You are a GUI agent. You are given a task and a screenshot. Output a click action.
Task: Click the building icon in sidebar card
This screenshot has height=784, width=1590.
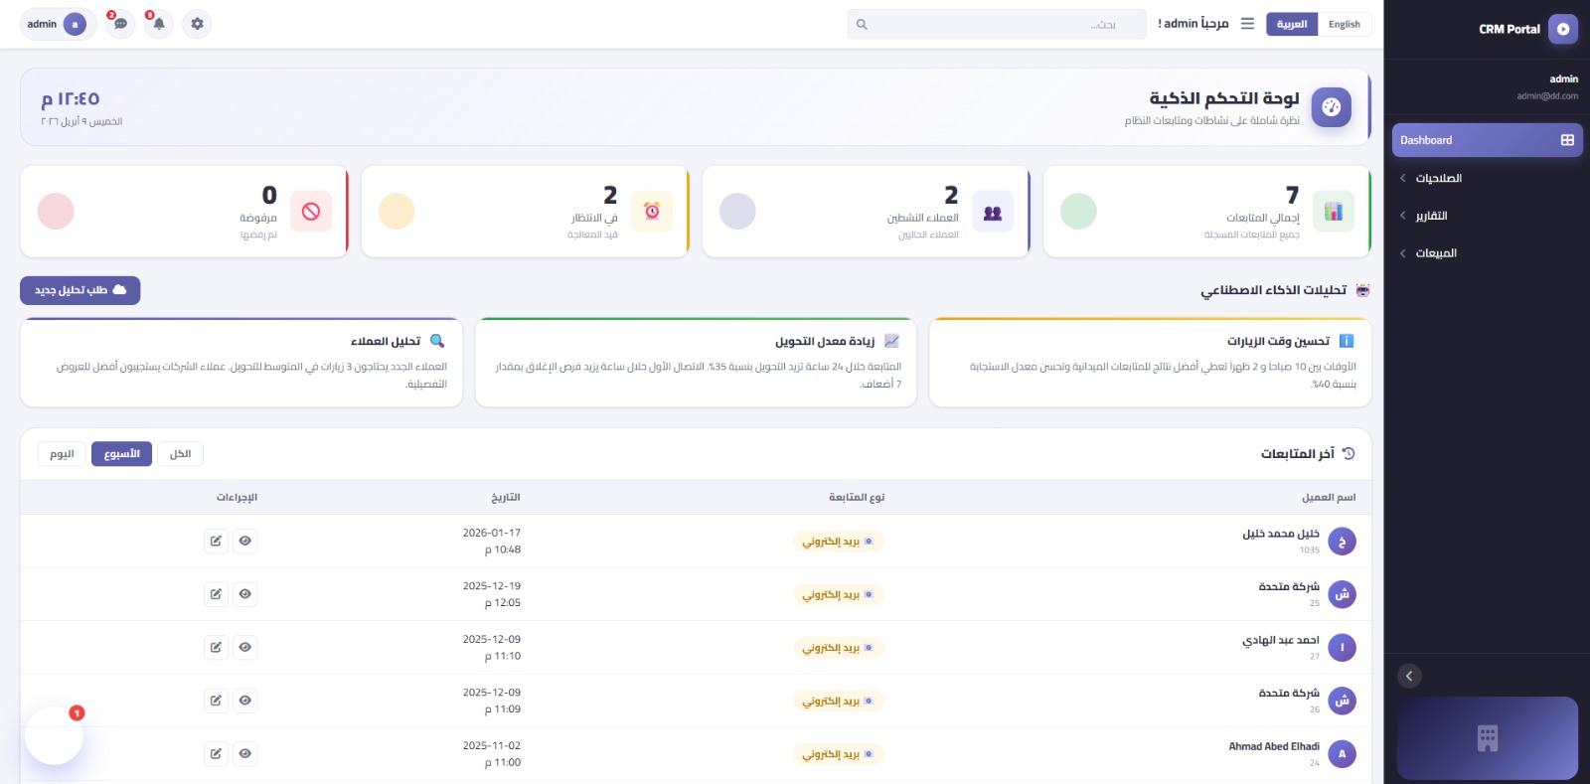[x=1488, y=738]
